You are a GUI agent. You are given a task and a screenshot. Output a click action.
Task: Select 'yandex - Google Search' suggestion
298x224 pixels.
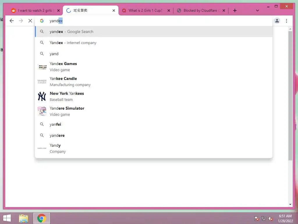(x=154, y=32)
